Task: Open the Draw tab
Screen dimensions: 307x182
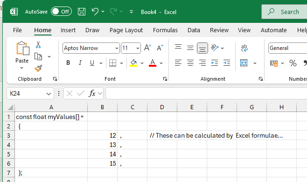Action: 92,30
